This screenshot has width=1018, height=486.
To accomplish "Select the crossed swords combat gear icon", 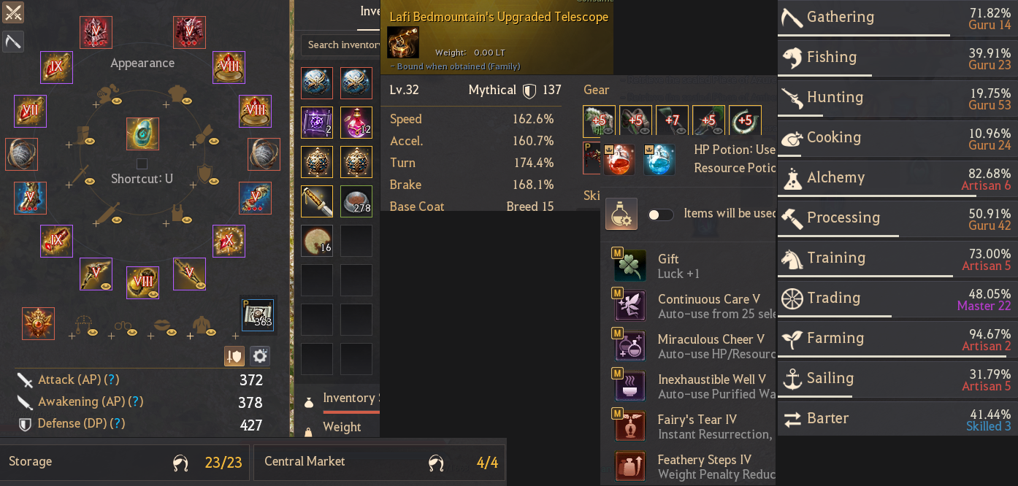I will click(13, 12).
